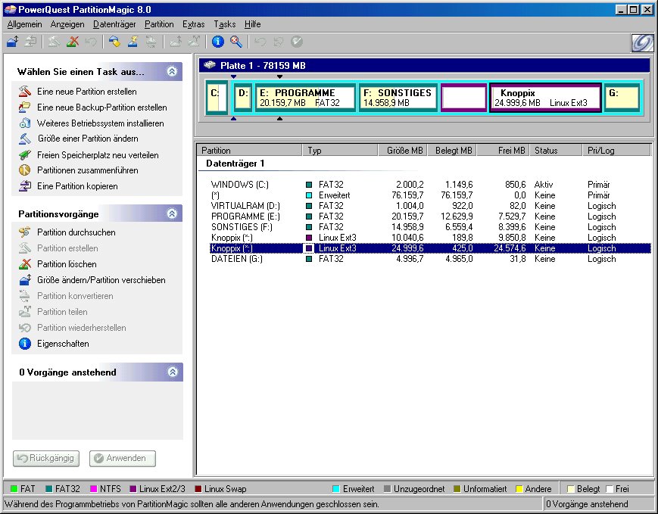
Task: Click the disk icon next to 'Platte 1'
Action: tap(210, 65)
